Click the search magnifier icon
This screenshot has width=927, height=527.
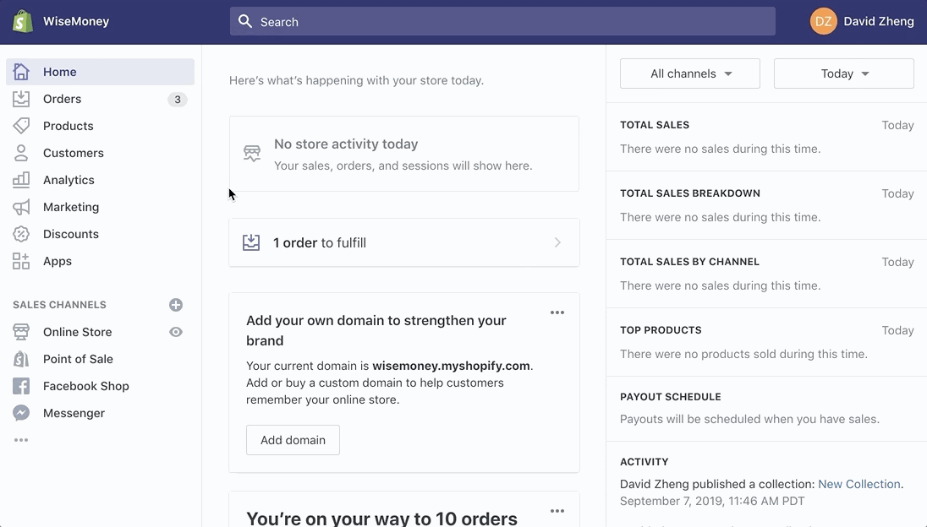[244, 22]
